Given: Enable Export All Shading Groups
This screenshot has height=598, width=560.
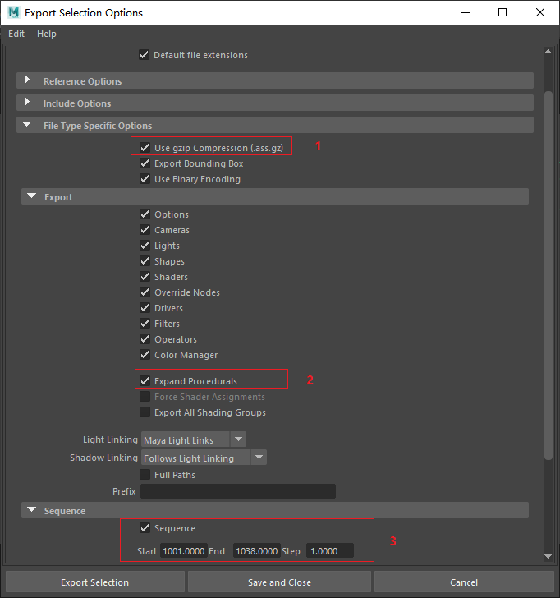Looking at the screenshot, I should coord(145,412).
